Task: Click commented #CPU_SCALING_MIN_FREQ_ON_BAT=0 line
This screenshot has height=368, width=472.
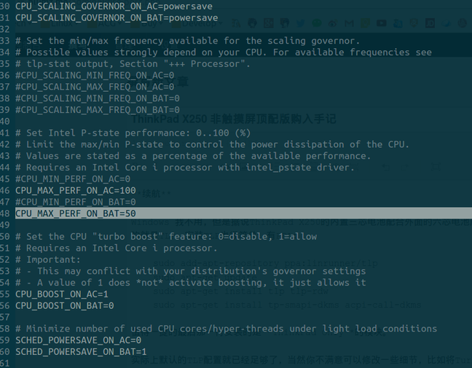Action: pyautogui.click(x=97, y=98)
